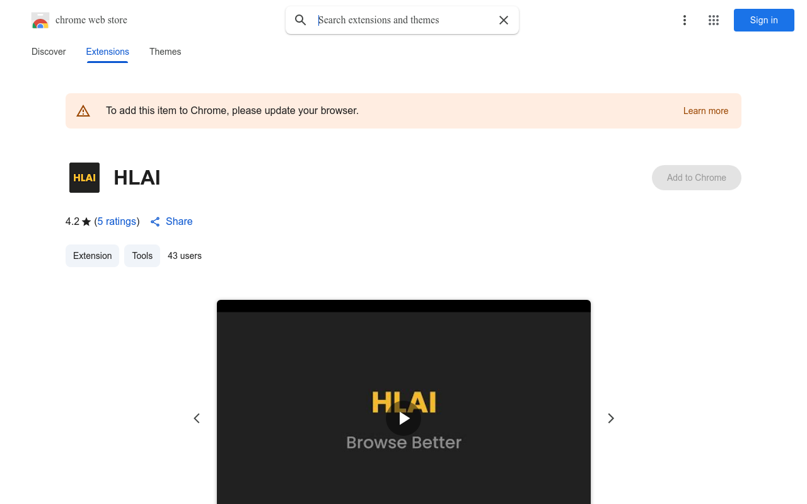Viewport: 807px width, 504px height.
Task: Select the Extensions tab
Action: pyautogui.click(x=107, y=52)
